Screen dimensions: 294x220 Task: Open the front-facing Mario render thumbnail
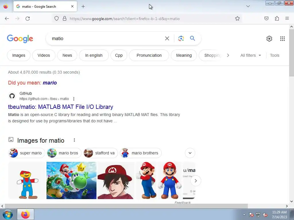pyautogui.click(x=170, y=180)
